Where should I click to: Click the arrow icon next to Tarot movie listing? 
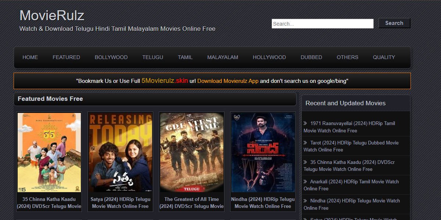click(305, 143)
